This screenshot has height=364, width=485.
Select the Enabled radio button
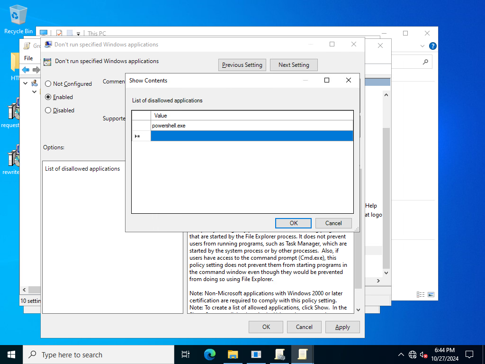(x=48, y=97)
